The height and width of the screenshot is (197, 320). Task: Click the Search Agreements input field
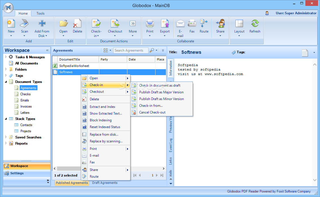click(x=131, y=50)
